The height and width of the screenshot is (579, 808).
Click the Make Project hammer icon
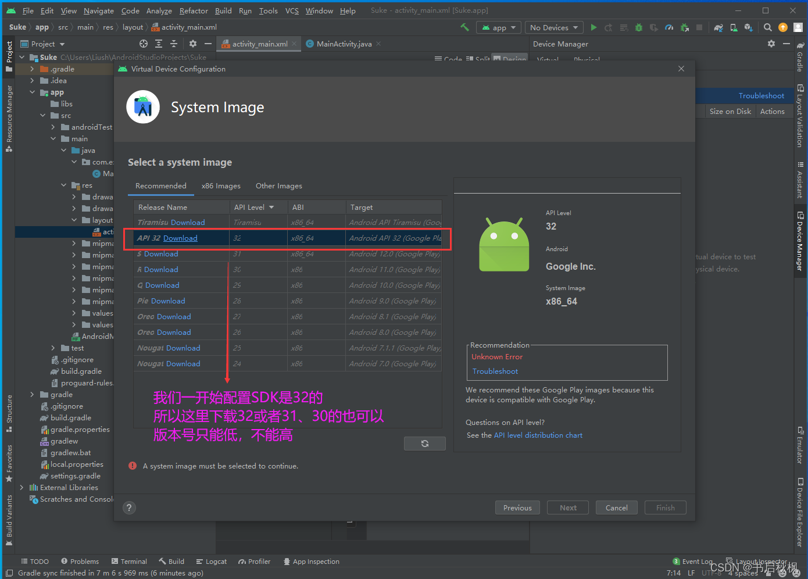464,27
